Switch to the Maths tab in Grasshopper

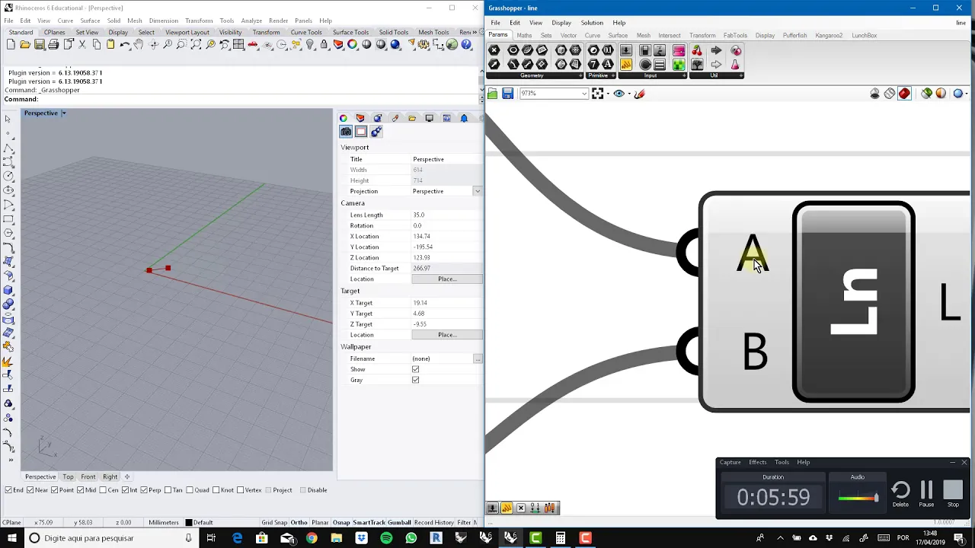(524, 36)
